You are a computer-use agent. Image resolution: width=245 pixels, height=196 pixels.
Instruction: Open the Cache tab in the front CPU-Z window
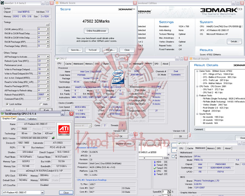pos(68,64)
